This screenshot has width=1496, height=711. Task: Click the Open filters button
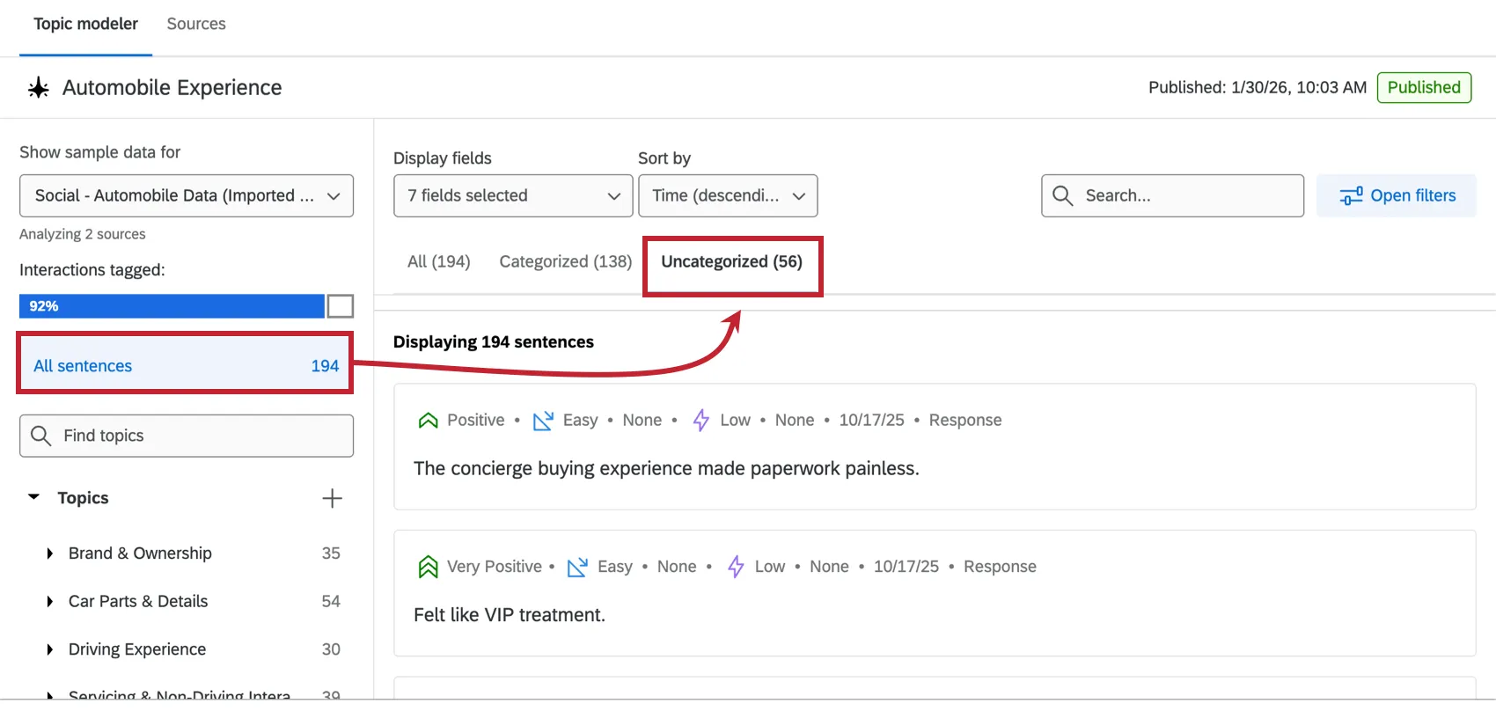point(1397,195)
